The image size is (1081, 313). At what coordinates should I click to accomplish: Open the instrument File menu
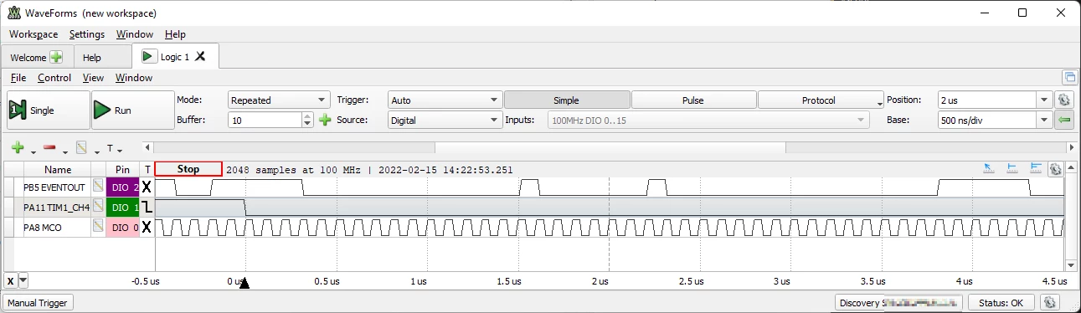(18, 78)
